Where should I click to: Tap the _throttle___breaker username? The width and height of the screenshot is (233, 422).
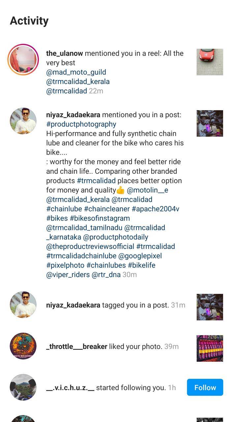76,347
